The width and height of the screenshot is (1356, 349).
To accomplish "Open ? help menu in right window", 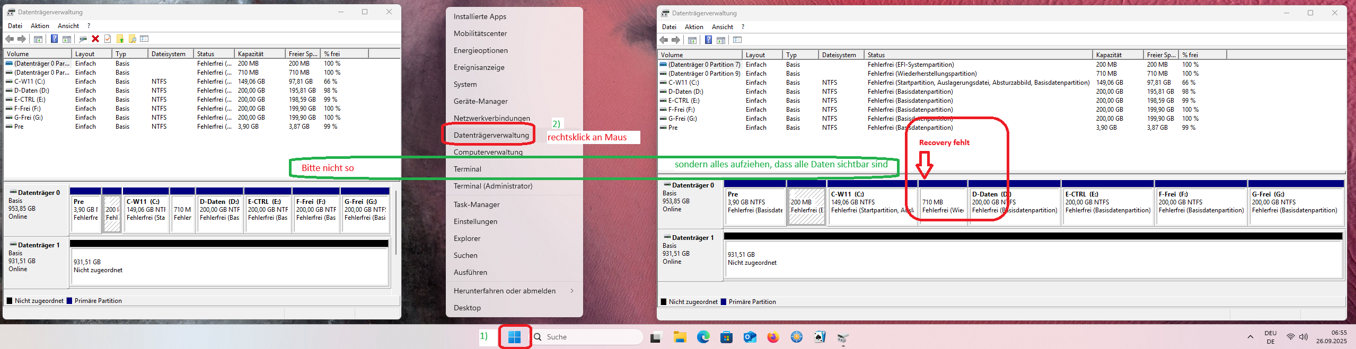I will (x=743, y=27).
